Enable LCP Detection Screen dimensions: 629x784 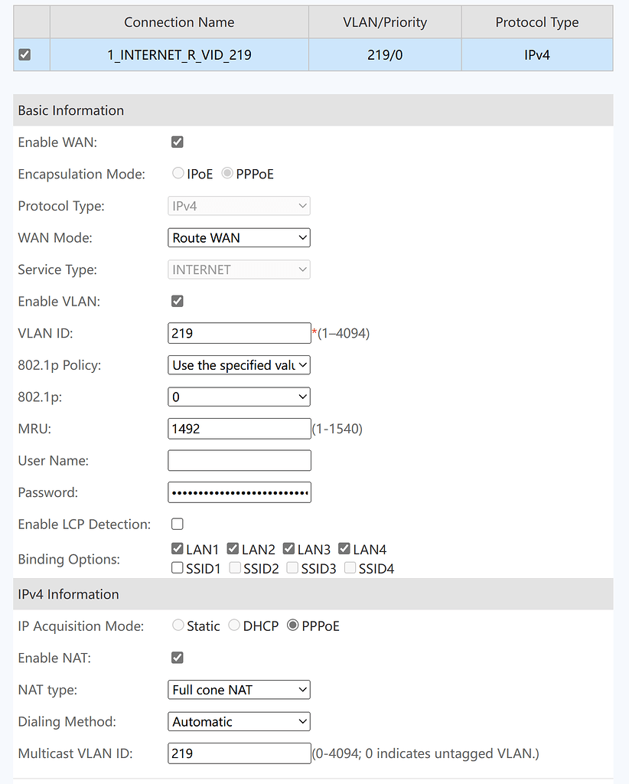click(177, 524)
